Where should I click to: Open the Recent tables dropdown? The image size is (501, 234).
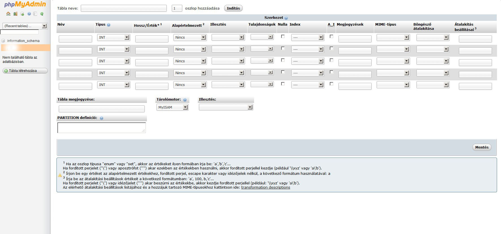[25, 26]
